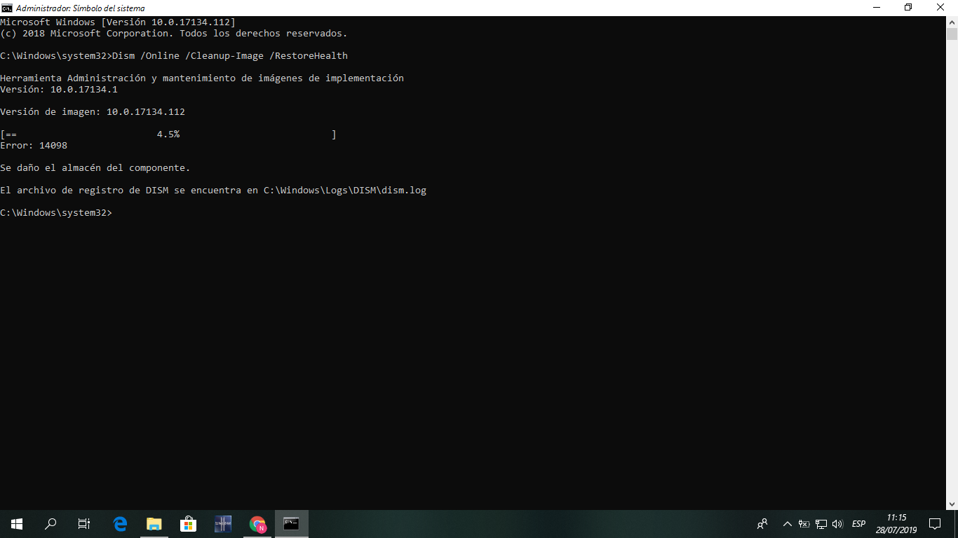Image resolution: width=958 pixels, height=538 pixels.
Task: Click "Se dañó el almacén del componente."
Action: pos(95,168)
